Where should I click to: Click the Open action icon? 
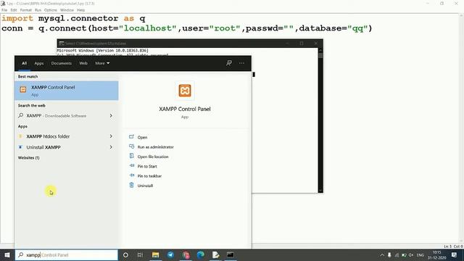tap(131, 137)
